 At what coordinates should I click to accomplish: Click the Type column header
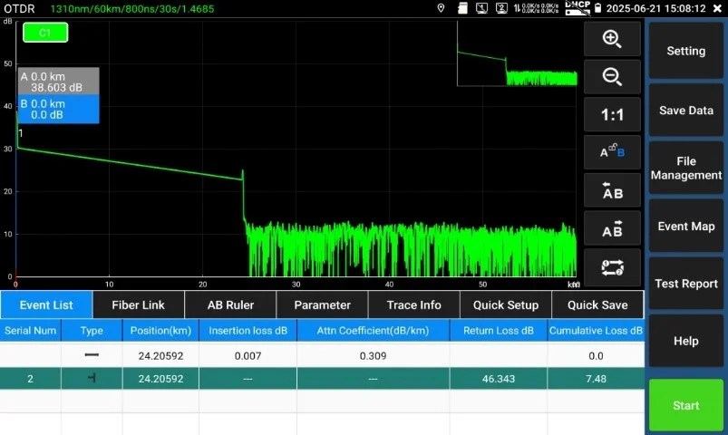point(92,331)
